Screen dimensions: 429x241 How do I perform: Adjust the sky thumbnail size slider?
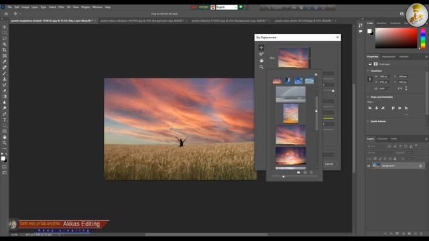[x=284, y=177]
